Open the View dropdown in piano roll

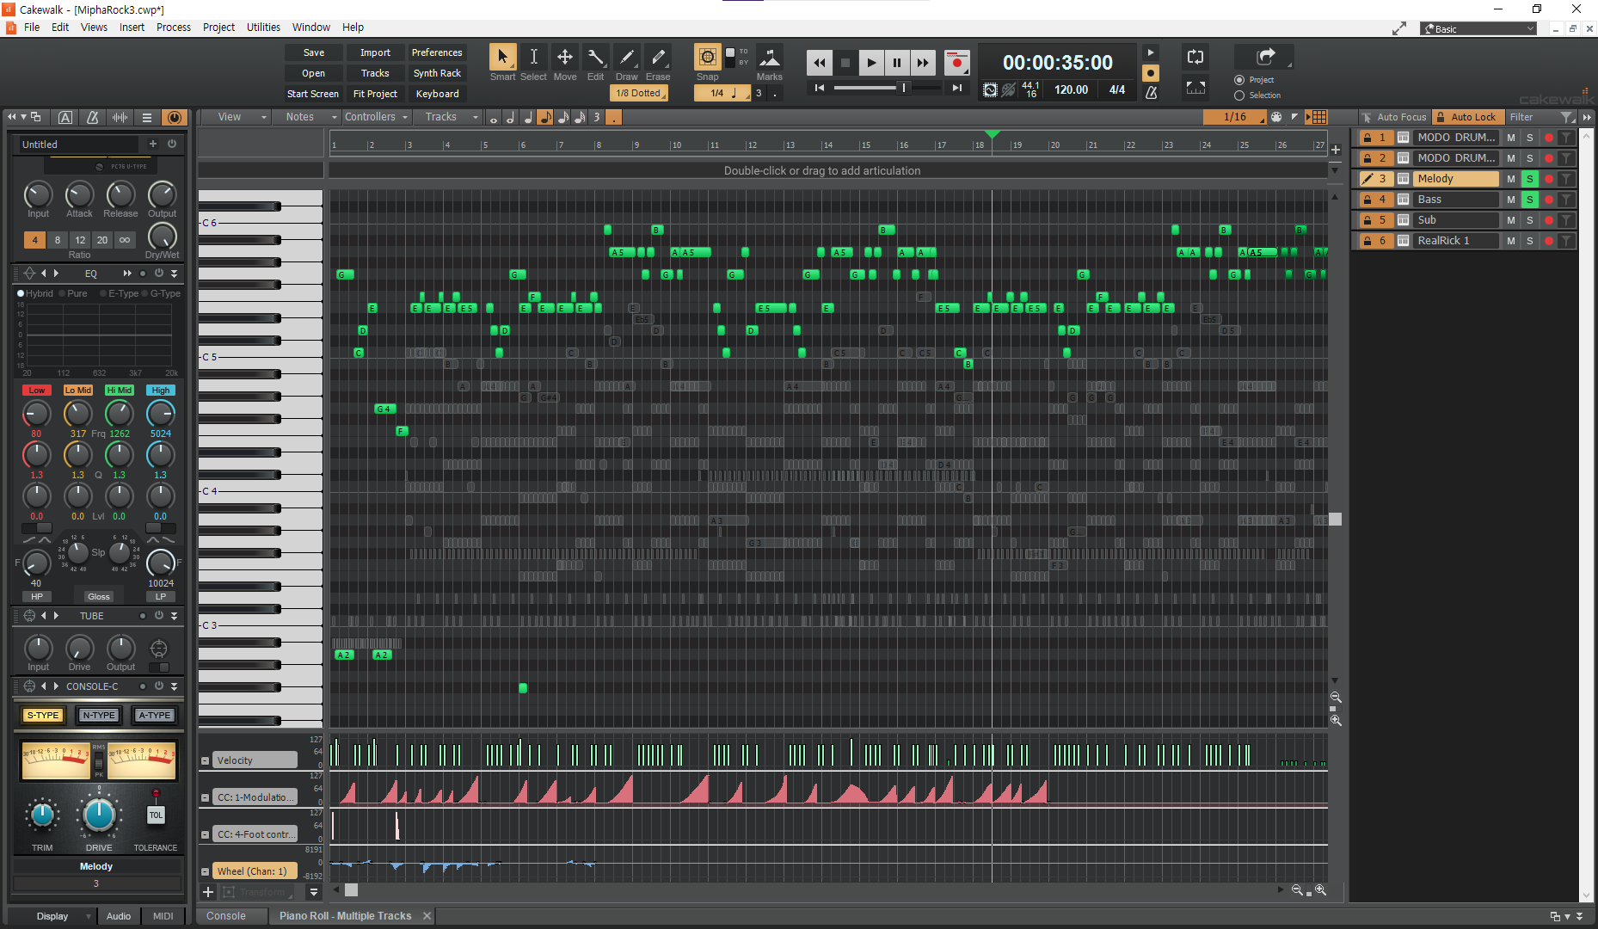point(236,117)
